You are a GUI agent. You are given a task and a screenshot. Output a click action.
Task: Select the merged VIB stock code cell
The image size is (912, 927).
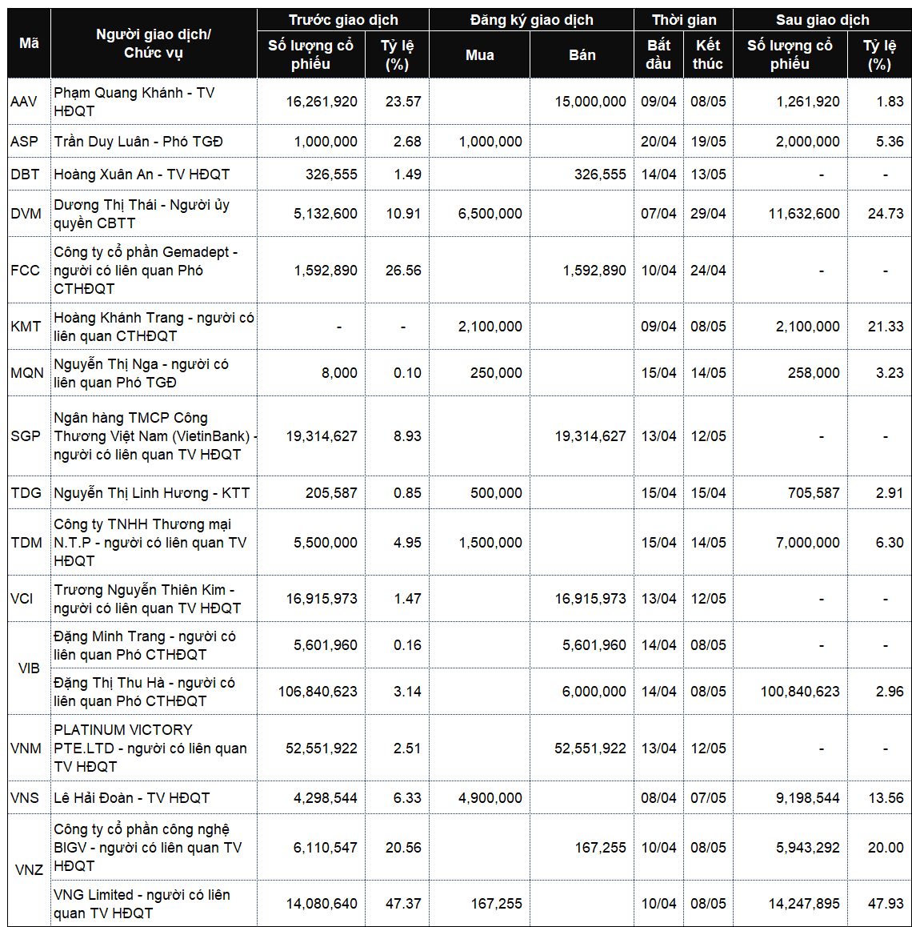pos(29,668)
